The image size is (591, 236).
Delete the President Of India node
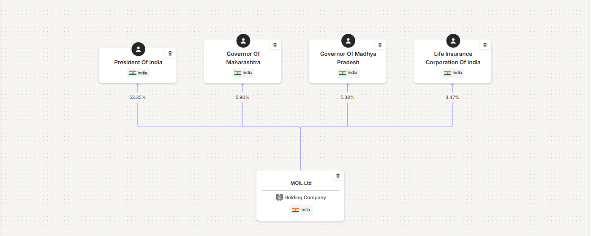[170, 53]
